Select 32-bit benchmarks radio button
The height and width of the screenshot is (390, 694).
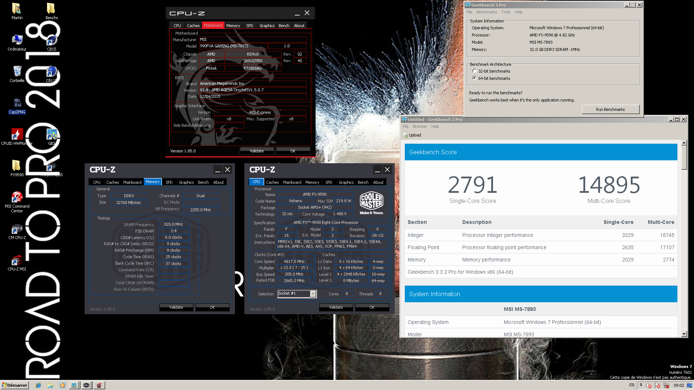point(475,71)
